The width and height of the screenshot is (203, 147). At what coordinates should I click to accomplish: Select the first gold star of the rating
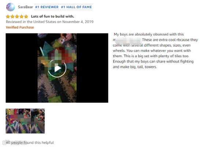point(8,16)
